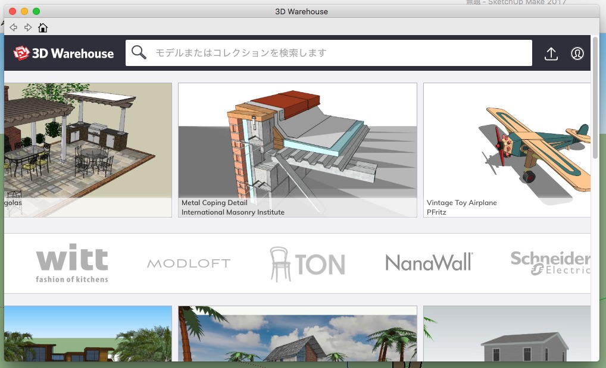The height and width of the screenshot is (368, 606).
Task: Close the 3D Warehouse window
Action: pyautogui.click(x=13, y=11)
